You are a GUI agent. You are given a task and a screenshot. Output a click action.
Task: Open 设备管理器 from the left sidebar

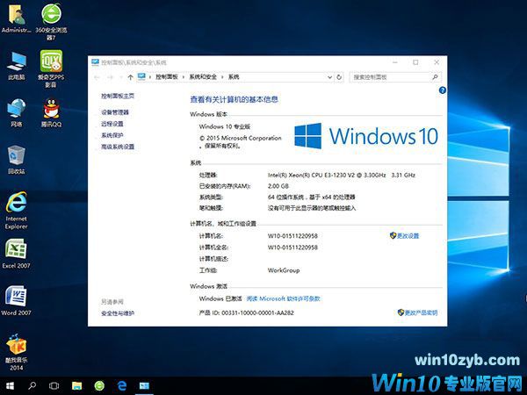click(x=115, y=112)
